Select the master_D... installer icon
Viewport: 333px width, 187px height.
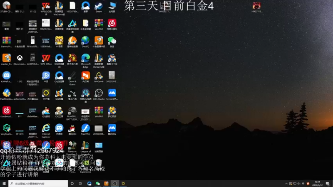(x=7, y=59)
